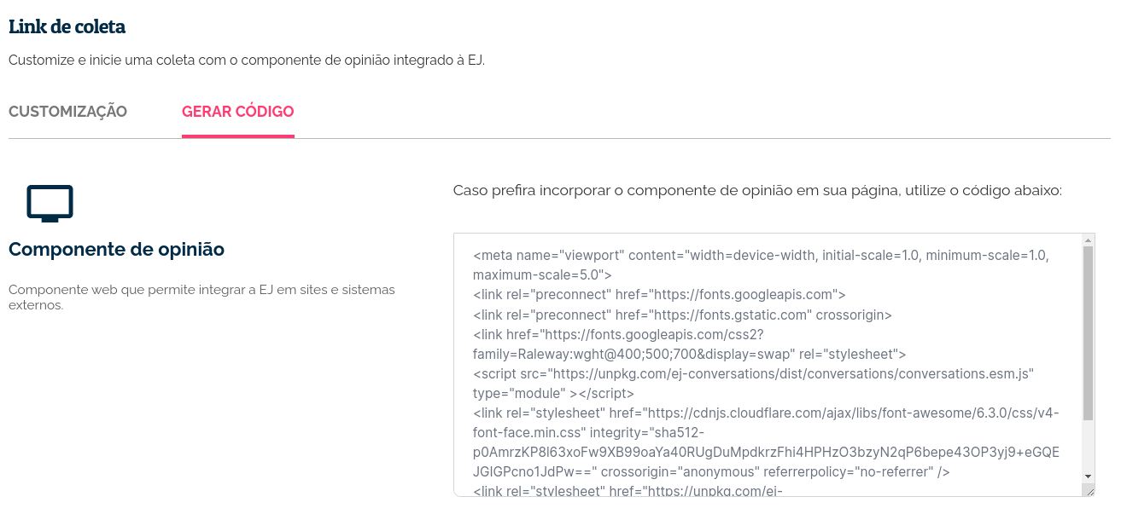Click the code area scrollbar down arrow
1121x514 pixels.
point(1088,476)
